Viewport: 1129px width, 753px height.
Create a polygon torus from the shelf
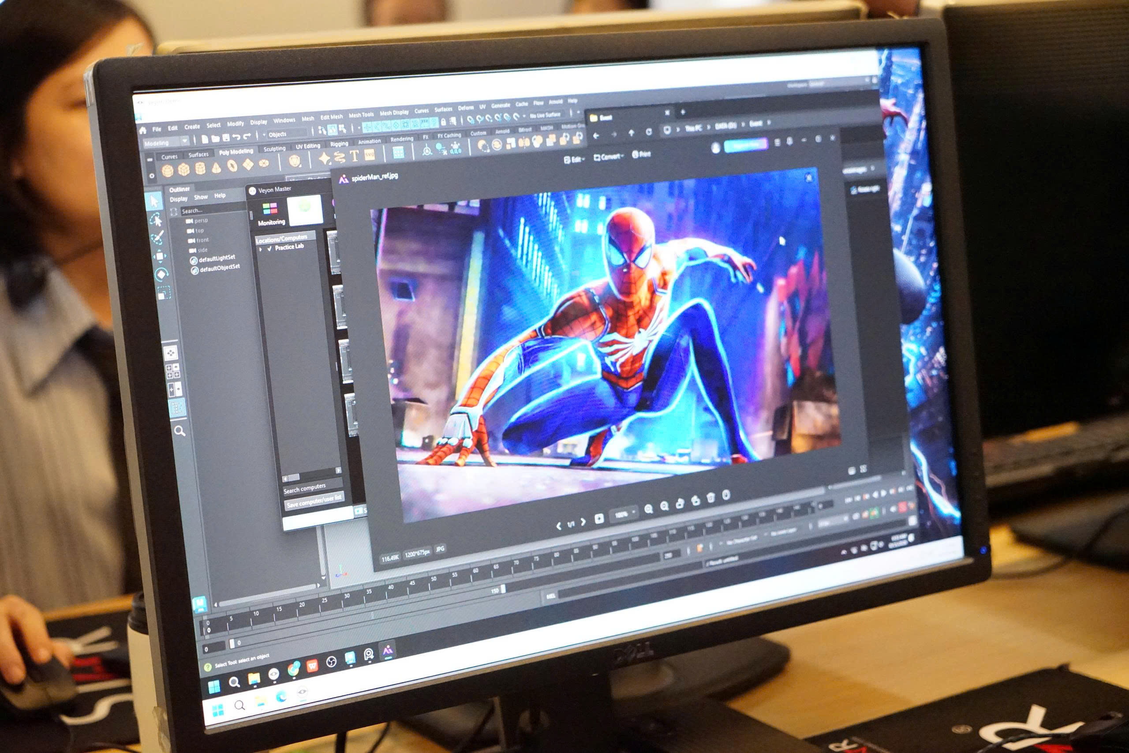coord(232,166)
